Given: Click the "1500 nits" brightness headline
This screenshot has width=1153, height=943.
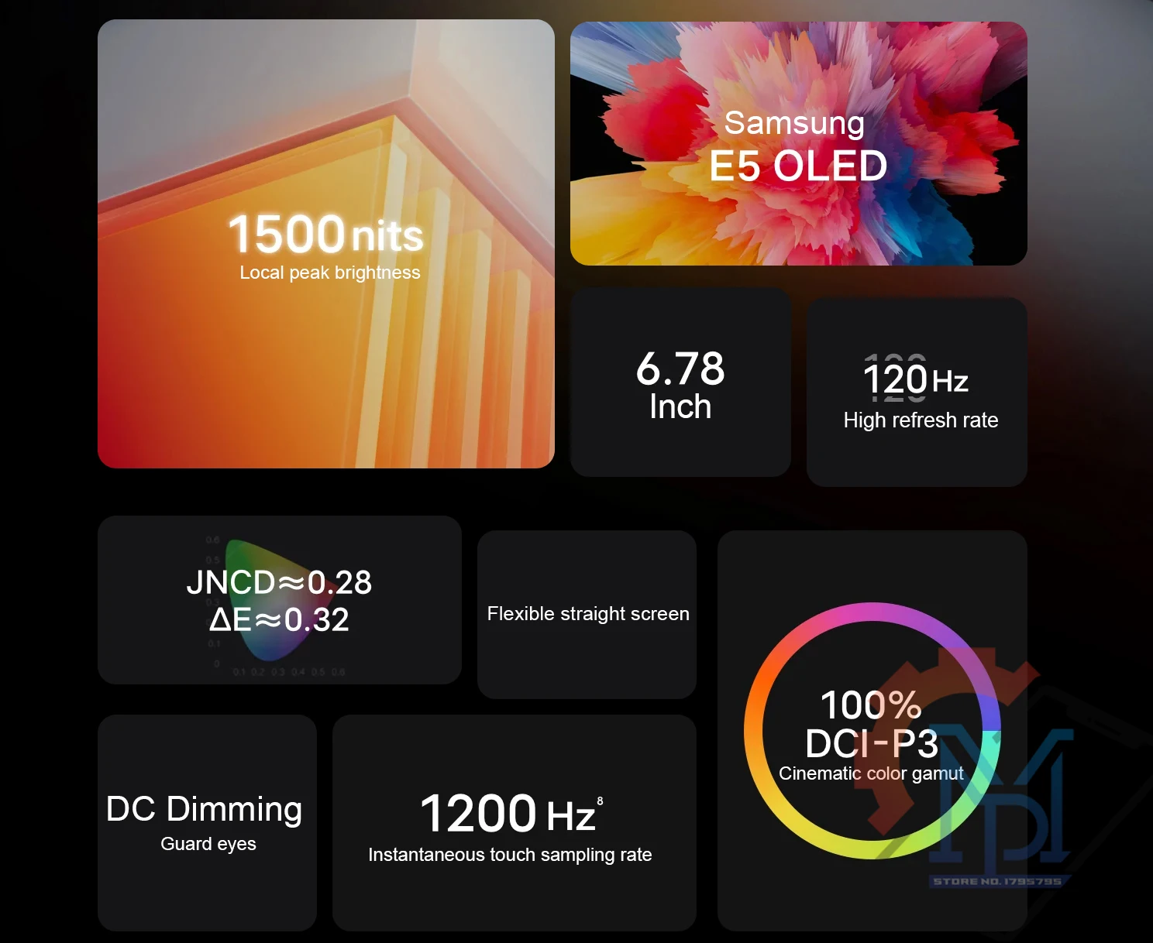Looking at the screenshot, I should (x=325, y=234).
